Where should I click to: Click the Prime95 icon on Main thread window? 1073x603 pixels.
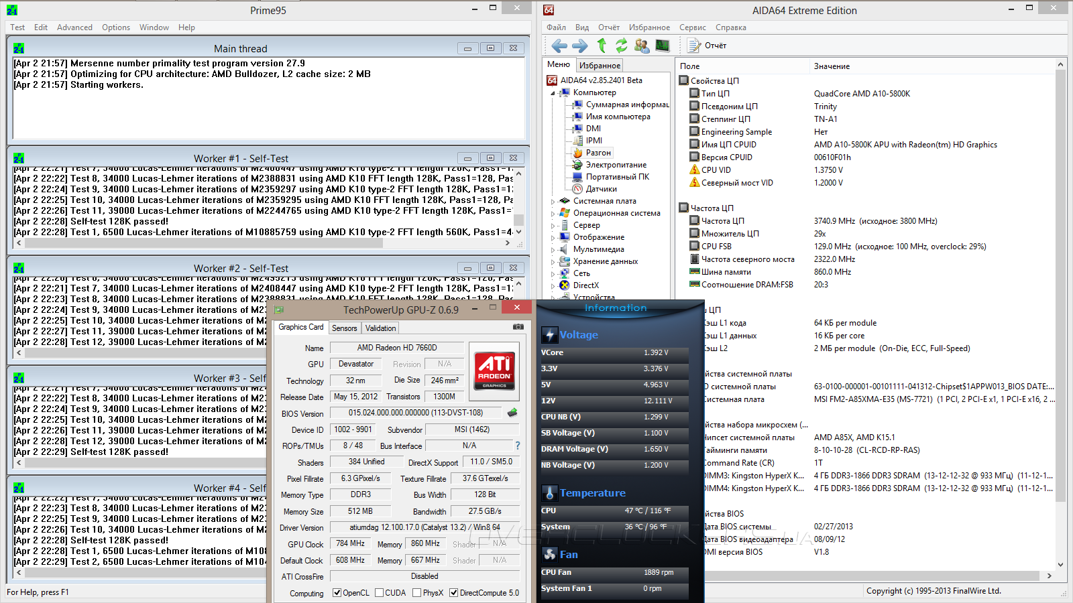point(19,48)
